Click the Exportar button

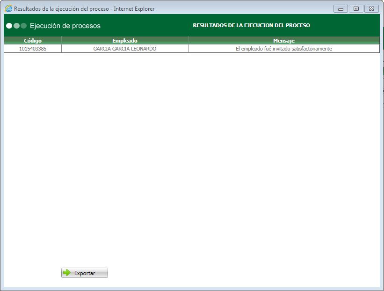[84, 273]
